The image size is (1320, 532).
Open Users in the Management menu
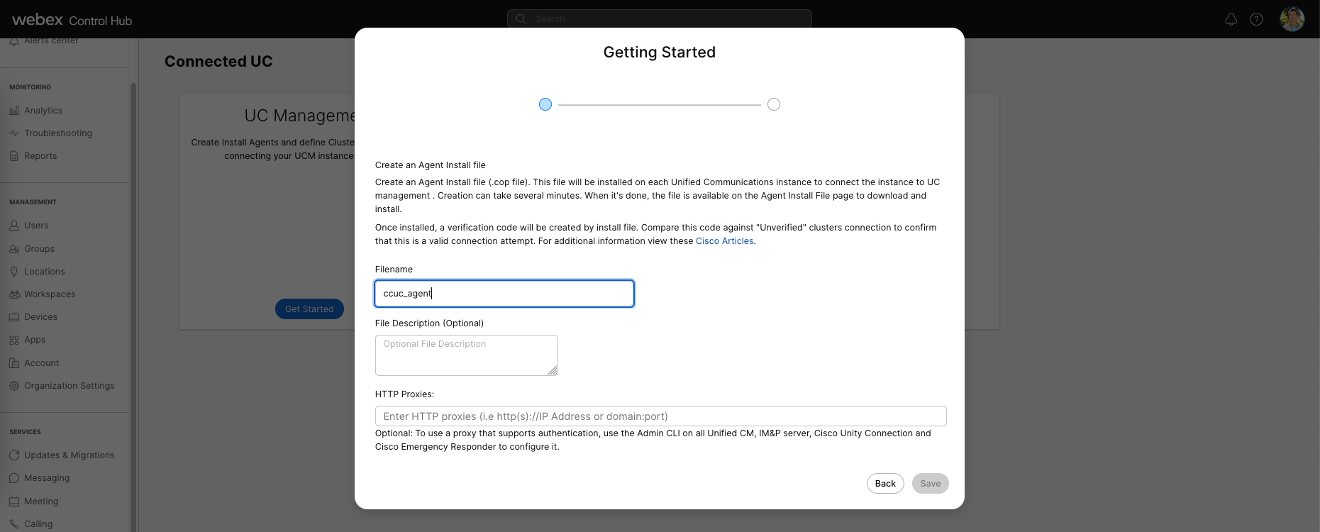point(36,226)
